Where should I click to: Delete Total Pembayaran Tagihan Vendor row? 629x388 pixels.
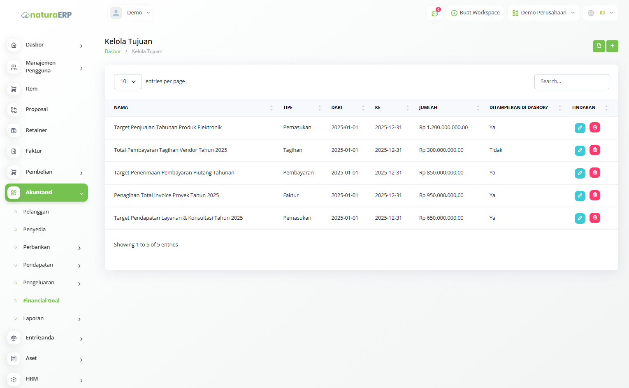pos(595,150)
